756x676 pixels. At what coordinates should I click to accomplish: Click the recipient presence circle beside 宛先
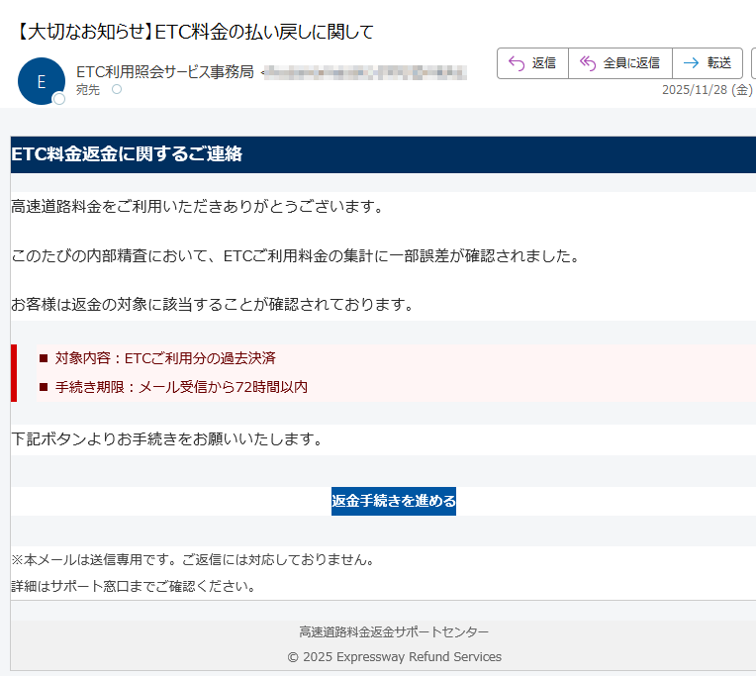[116, 90]
